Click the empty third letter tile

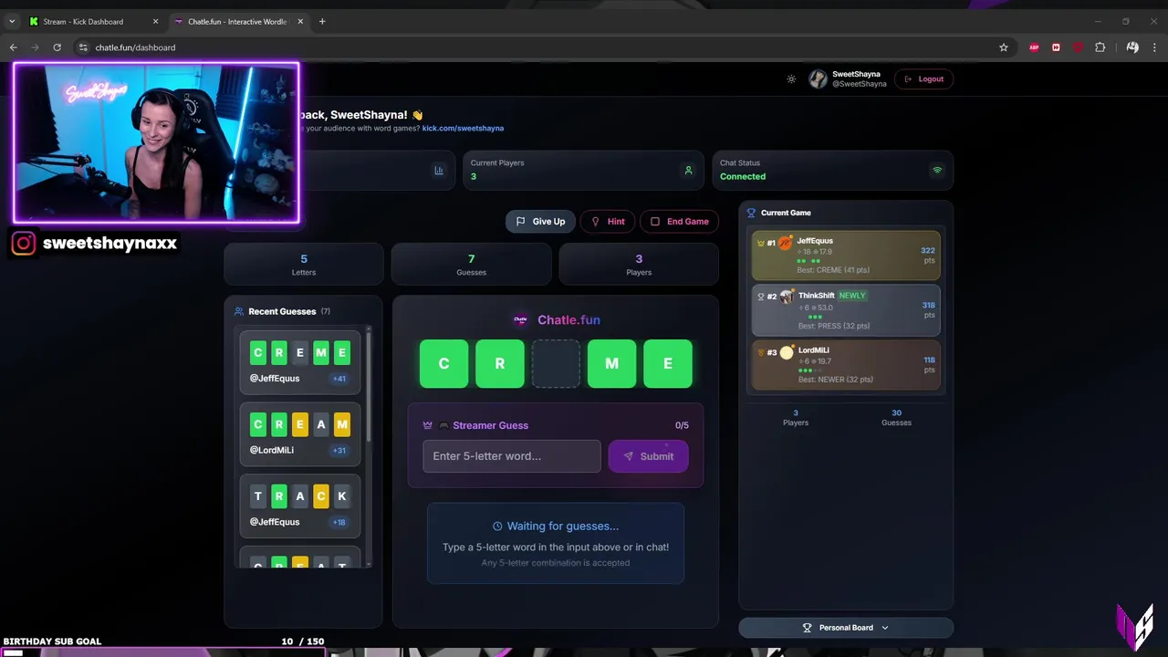coord(556,363)
